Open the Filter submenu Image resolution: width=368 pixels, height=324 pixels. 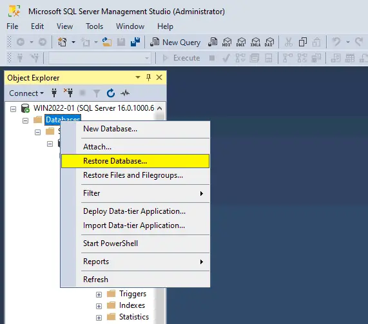(x=135, y=193)
